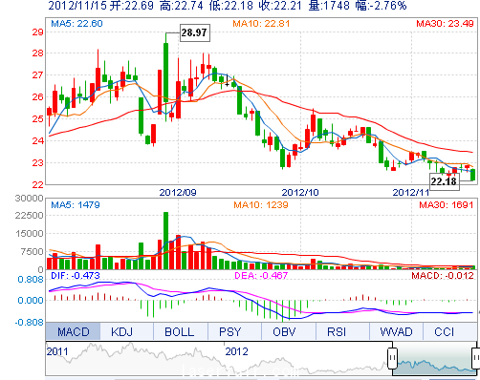The height and width of the screenshot is (380, 480).
Task: Click the 22.18 low price label
Action: [445, 181]
